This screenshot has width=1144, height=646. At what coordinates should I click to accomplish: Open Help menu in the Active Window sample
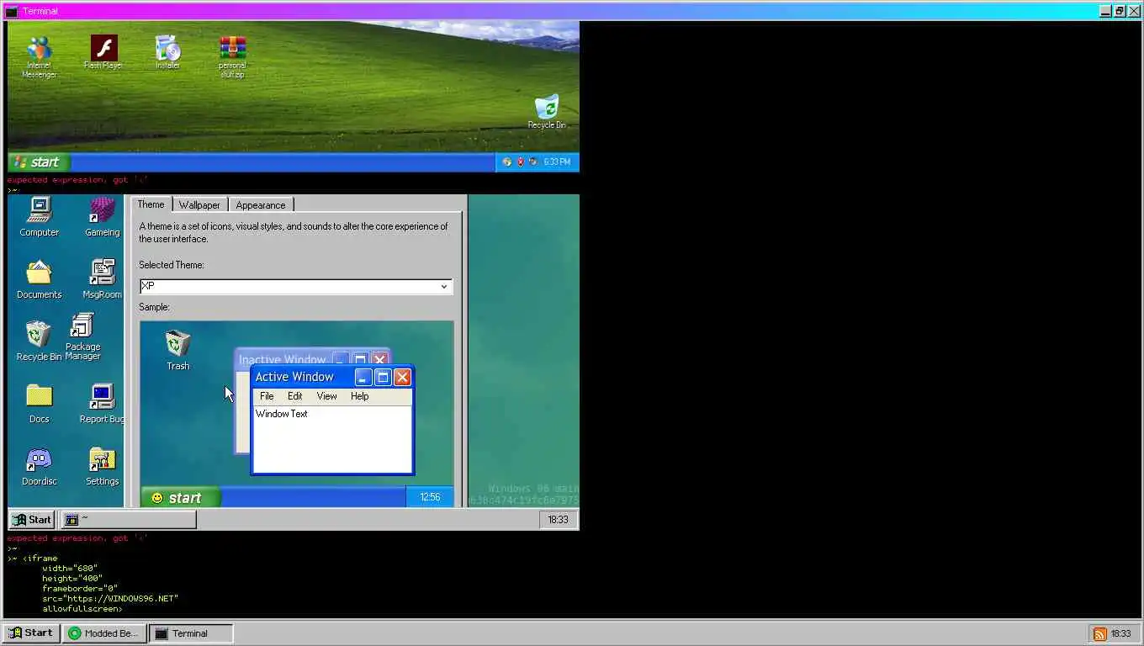tap(359, 396)
